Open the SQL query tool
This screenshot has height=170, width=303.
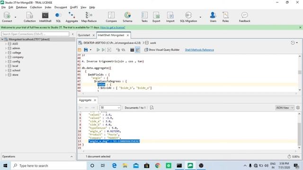pos(58,17)
